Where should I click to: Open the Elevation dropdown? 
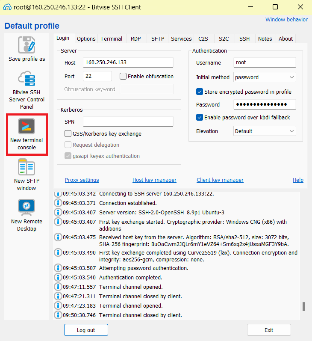(x=265, y=131)
